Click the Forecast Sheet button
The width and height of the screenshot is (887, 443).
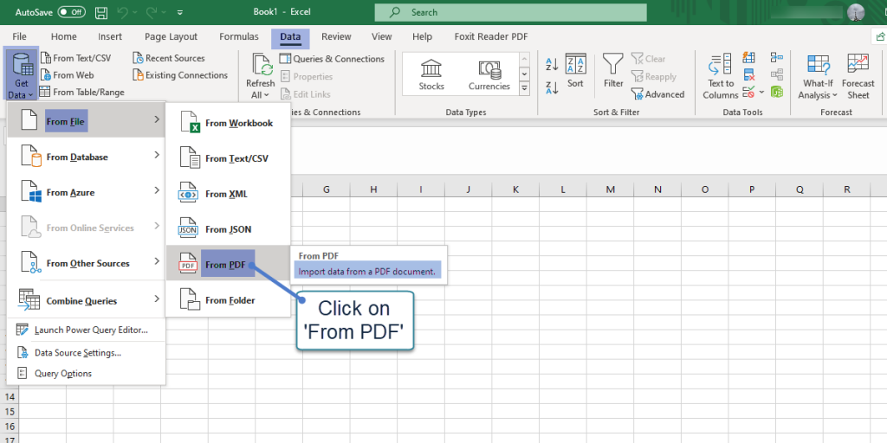(858, 77)
